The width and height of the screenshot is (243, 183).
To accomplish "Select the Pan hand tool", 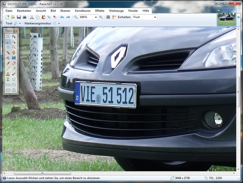I will tap(14, 52).
